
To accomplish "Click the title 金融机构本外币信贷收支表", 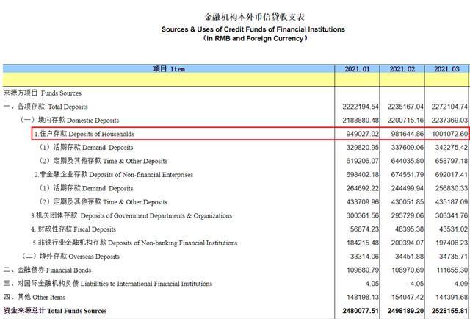I will point(254,17).
